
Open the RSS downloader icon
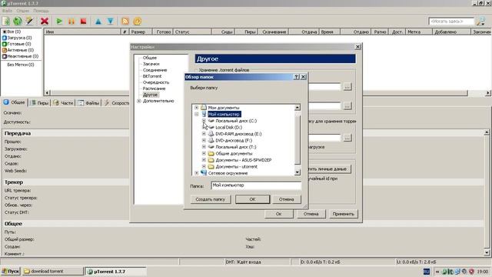coord(125,21)
